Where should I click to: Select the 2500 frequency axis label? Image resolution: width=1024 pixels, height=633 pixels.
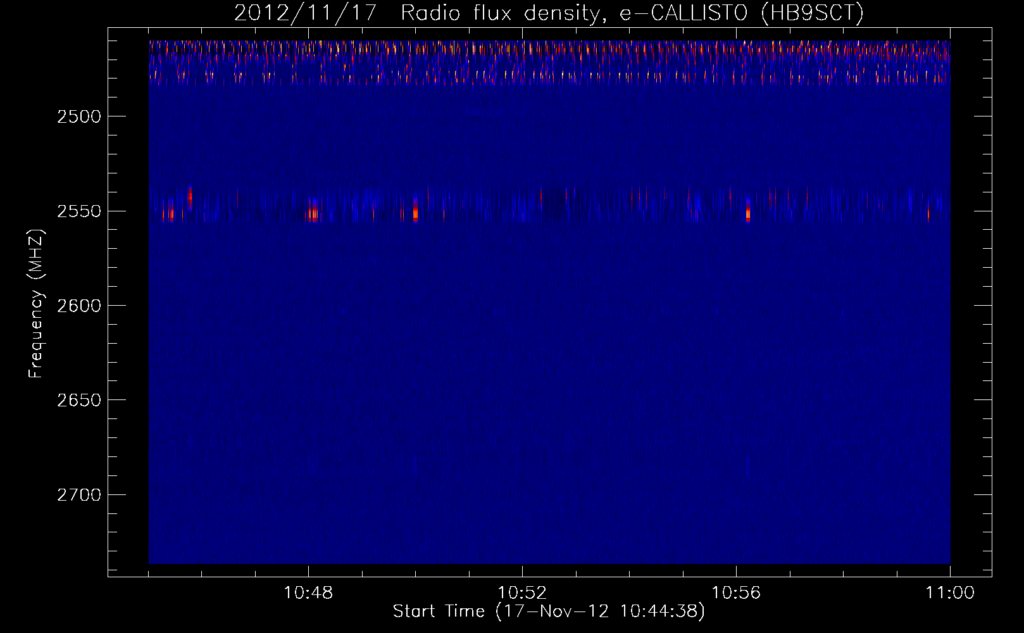pos(79,116)
